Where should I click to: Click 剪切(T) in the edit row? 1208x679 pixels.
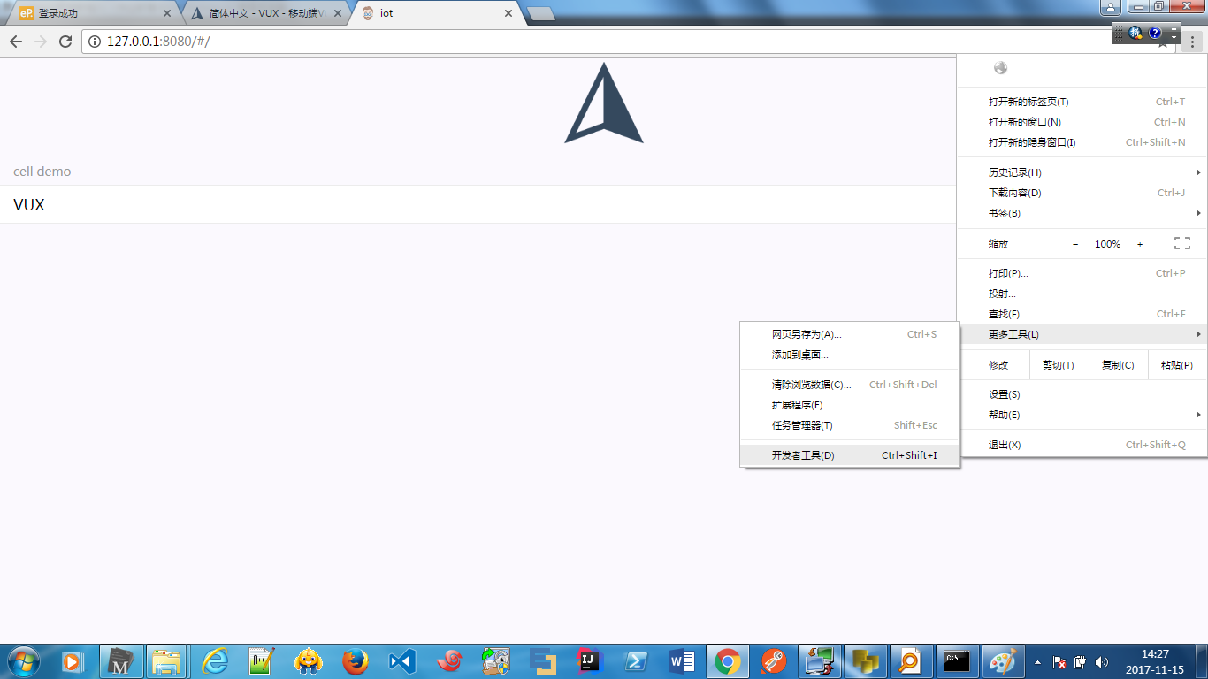1059,365
